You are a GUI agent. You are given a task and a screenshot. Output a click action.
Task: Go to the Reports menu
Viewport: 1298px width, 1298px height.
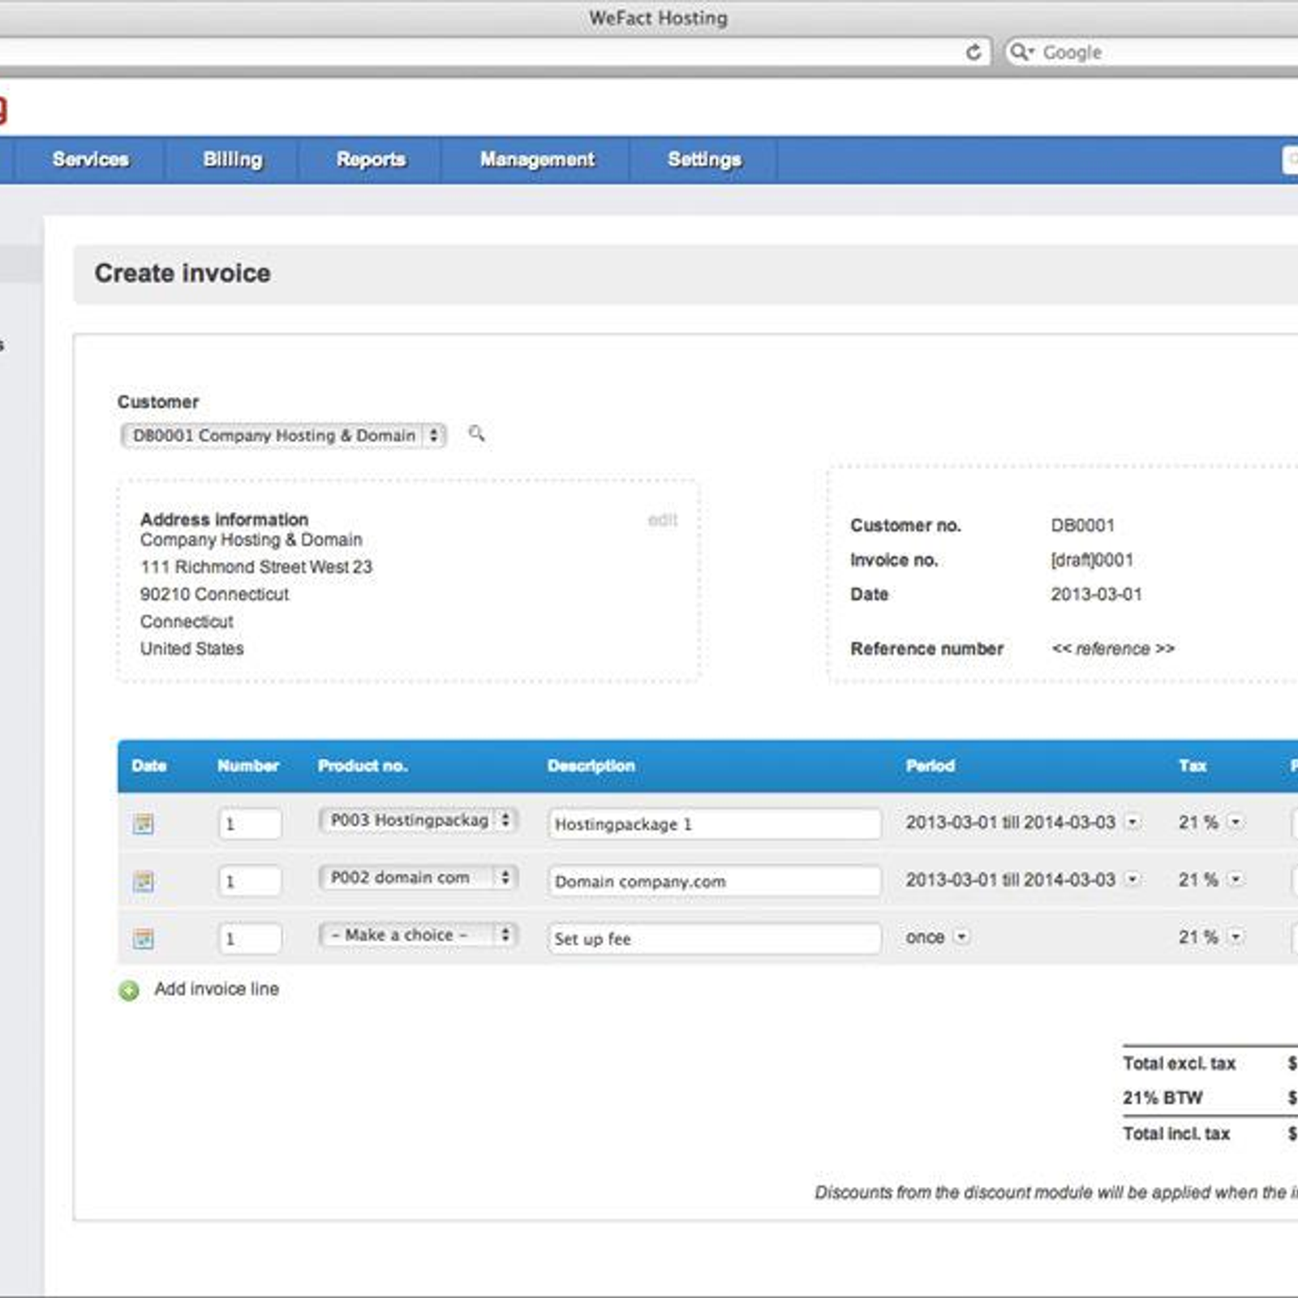tap(371, 160)
